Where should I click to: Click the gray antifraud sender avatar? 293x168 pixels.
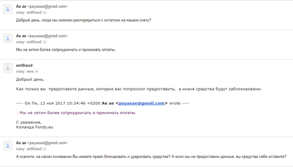[8, 68]
